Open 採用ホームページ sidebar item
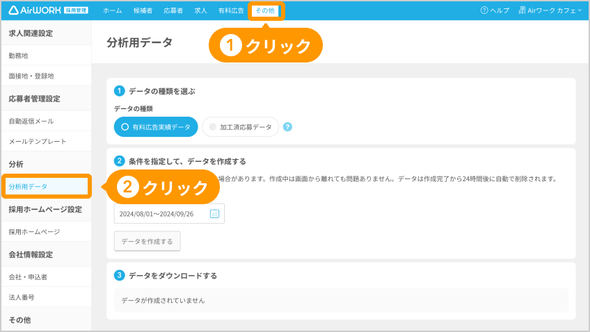 coord(47,232)
